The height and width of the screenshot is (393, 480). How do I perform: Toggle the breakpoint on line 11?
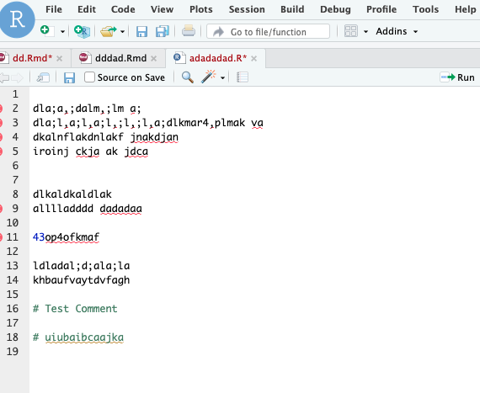pyautogui.click(x=1, y=237)
